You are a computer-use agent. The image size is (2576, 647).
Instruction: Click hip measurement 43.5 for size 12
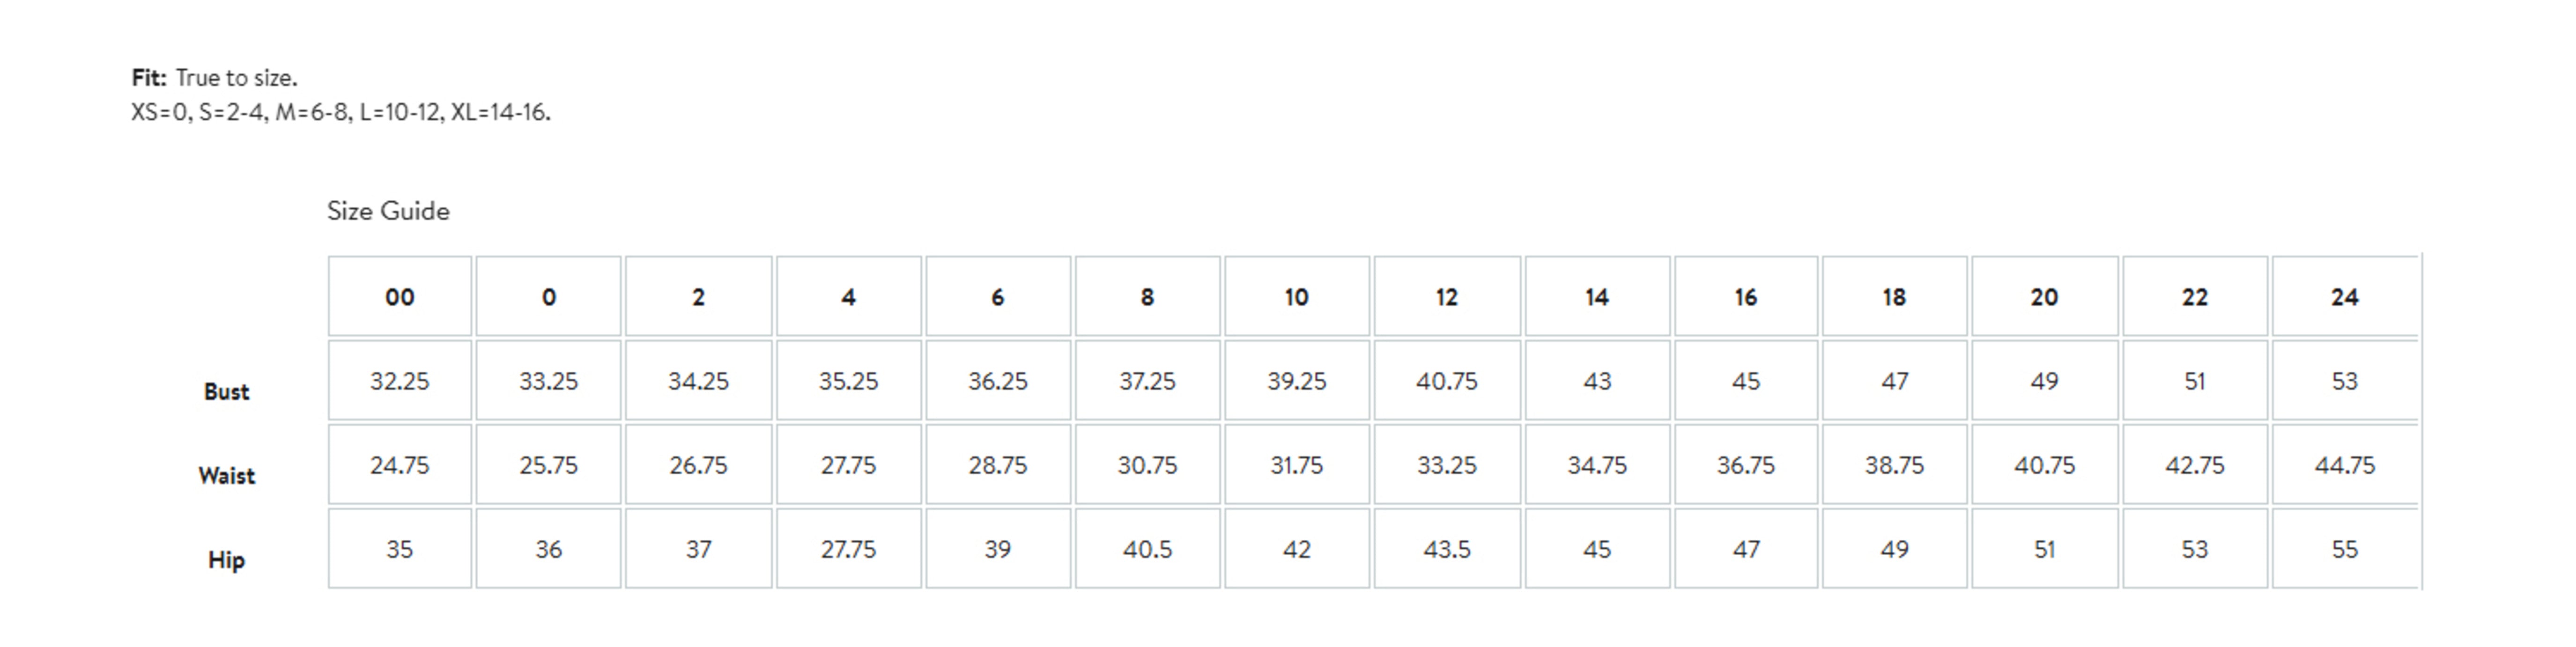coord(1446,549)
